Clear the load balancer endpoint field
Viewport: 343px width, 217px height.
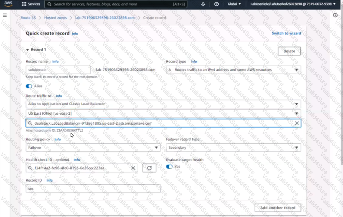pos(297,123)
